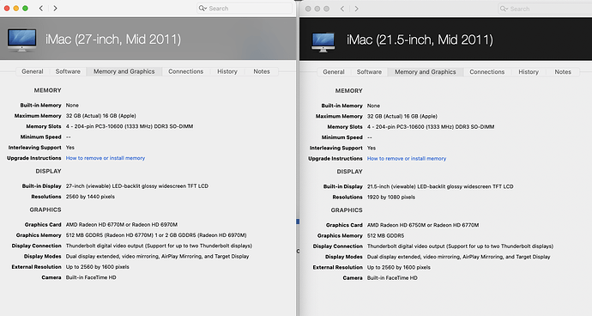Minimize the 27-inch iMac window with the yellow button

[15, 9]
